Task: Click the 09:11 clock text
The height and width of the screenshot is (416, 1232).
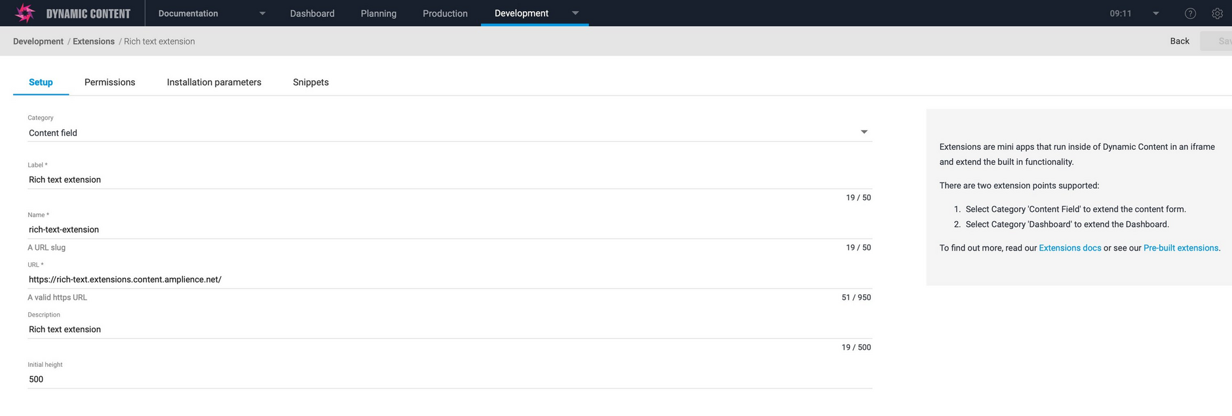Action: click(1121, 13)
